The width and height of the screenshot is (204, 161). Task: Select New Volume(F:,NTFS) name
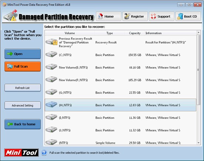[73, 80]
